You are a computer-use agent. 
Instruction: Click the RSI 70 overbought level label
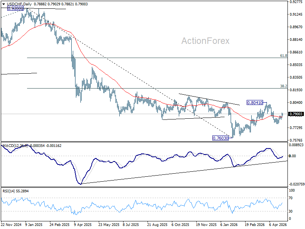[291, 198]
